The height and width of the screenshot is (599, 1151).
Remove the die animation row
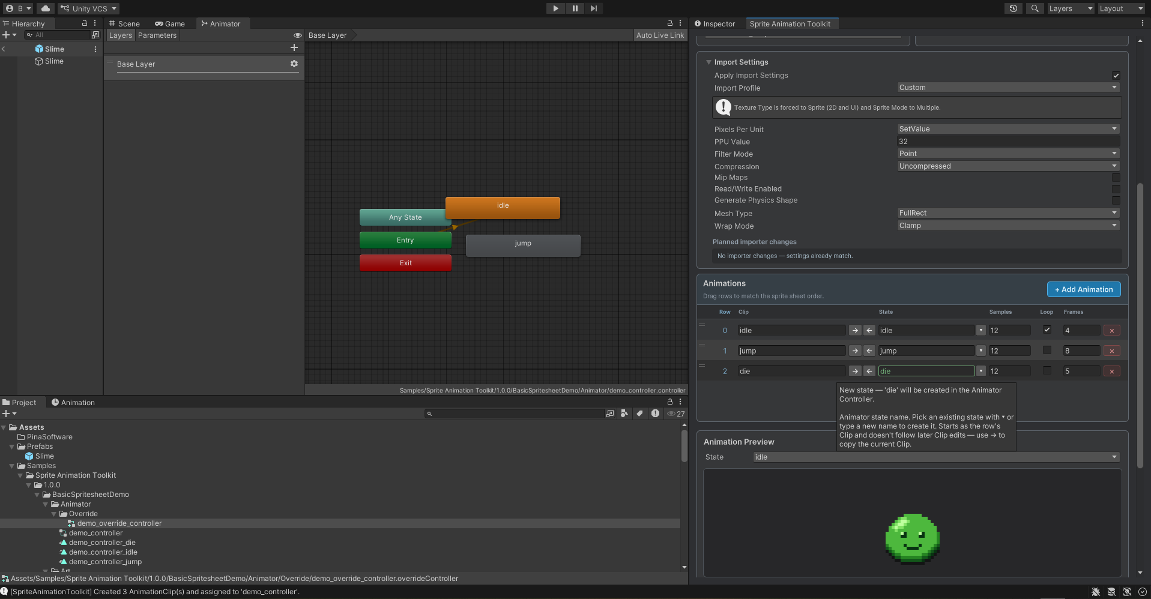point(1112,372)
